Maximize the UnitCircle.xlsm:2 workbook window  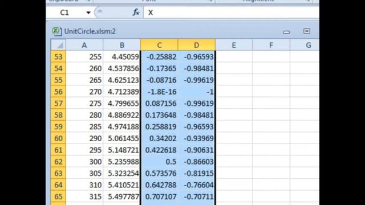pyautogui.click(x=307, y=31)
